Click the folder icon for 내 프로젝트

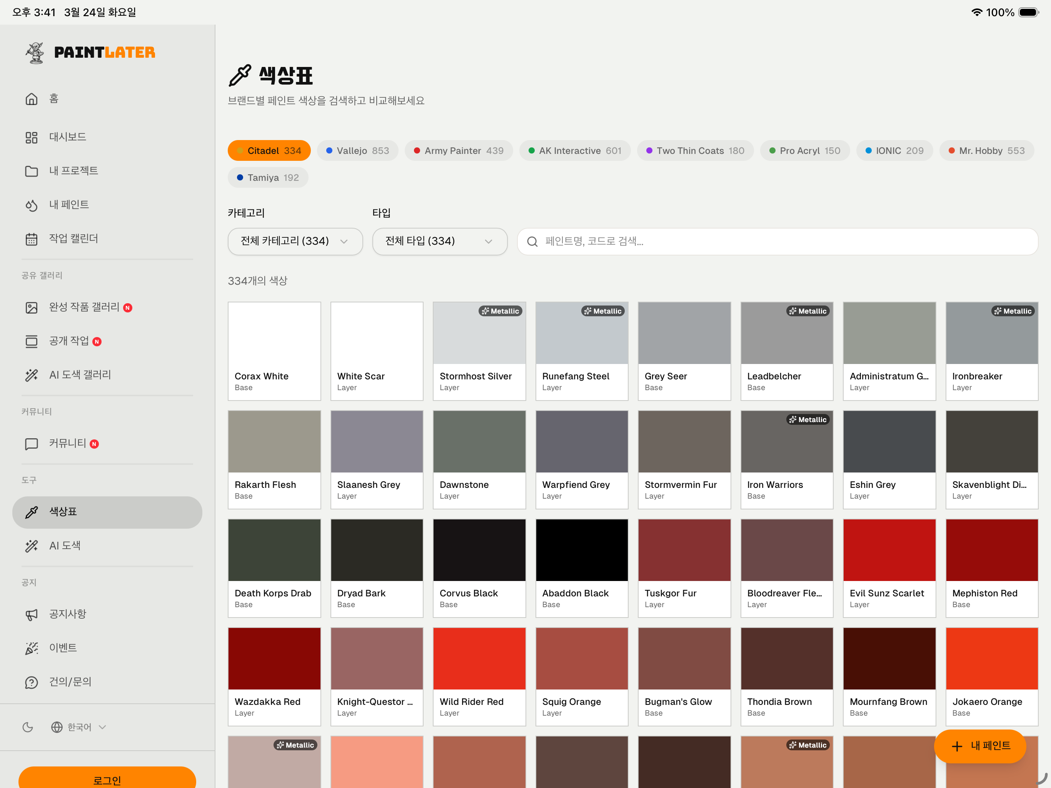pyautogui.click(x=32, y=171)
